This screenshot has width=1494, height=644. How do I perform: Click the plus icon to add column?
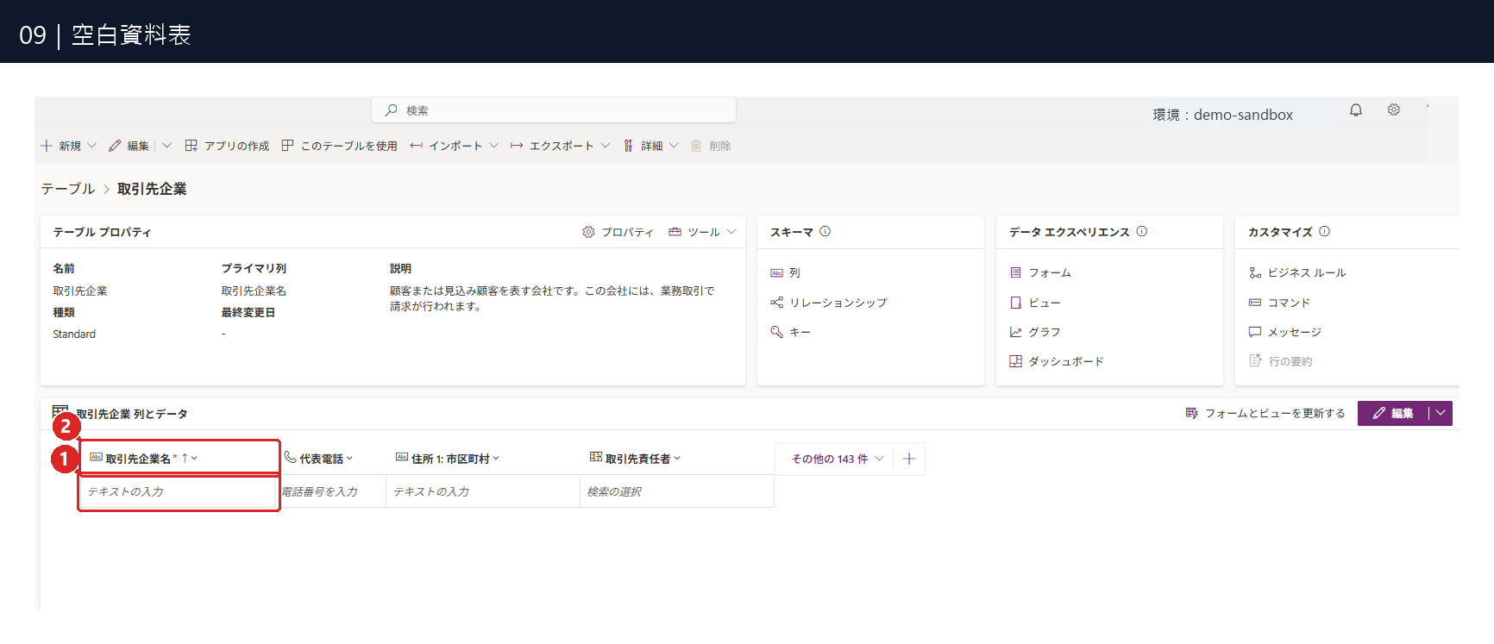click(909, 459)
